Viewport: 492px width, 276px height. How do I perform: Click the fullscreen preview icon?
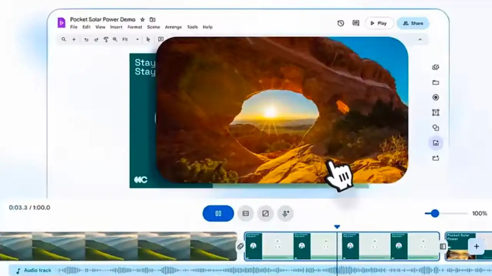[x=266, y=214]
